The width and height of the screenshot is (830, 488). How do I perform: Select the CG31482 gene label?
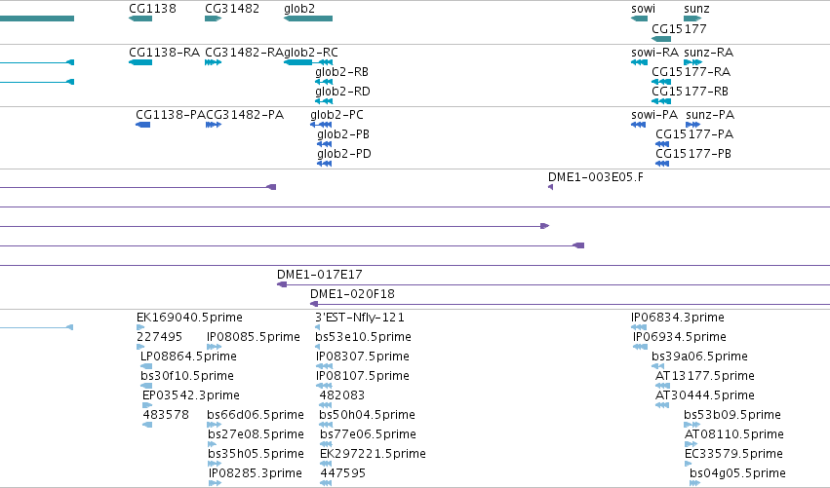232,9
